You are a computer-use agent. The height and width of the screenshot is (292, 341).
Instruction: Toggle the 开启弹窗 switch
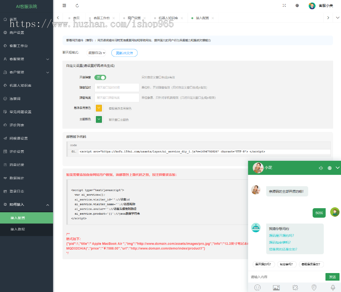[100, 77]
